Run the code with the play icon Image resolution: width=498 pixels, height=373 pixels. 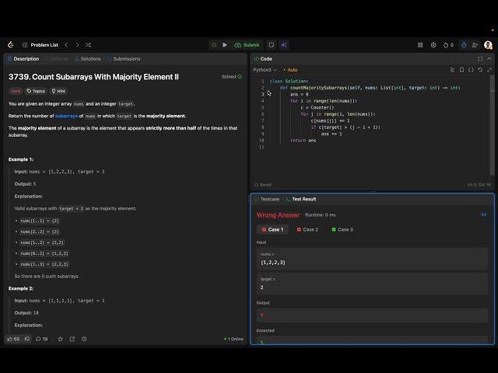225,45
